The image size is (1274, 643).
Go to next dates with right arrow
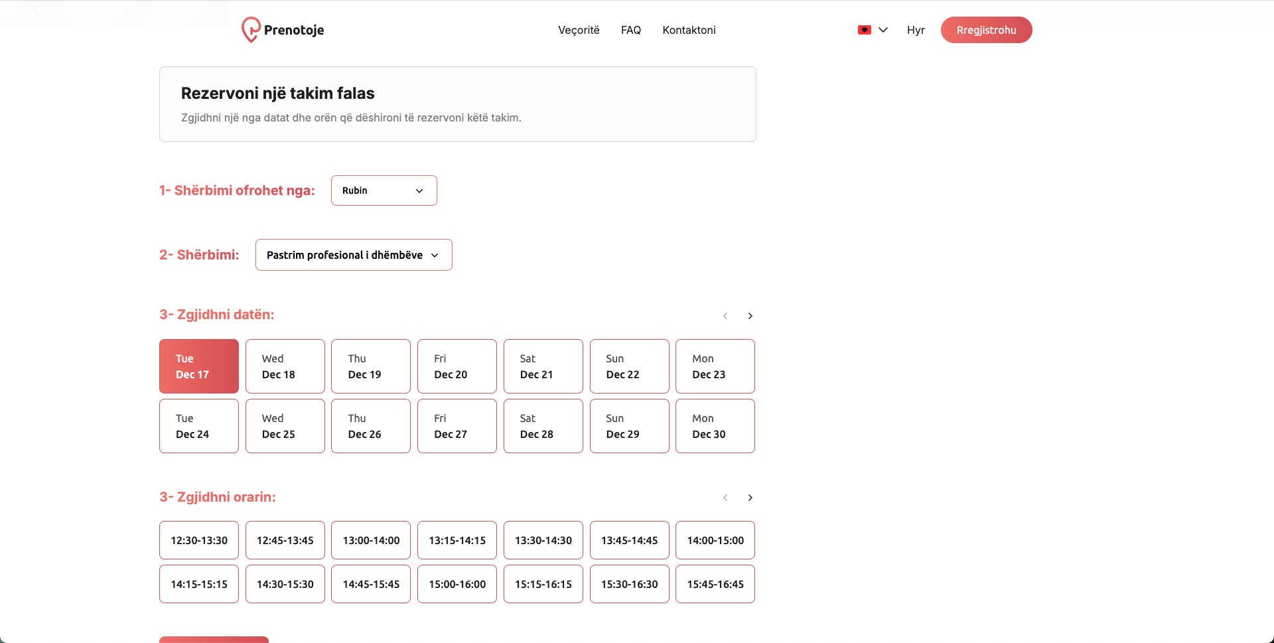[x=750, y=316]
